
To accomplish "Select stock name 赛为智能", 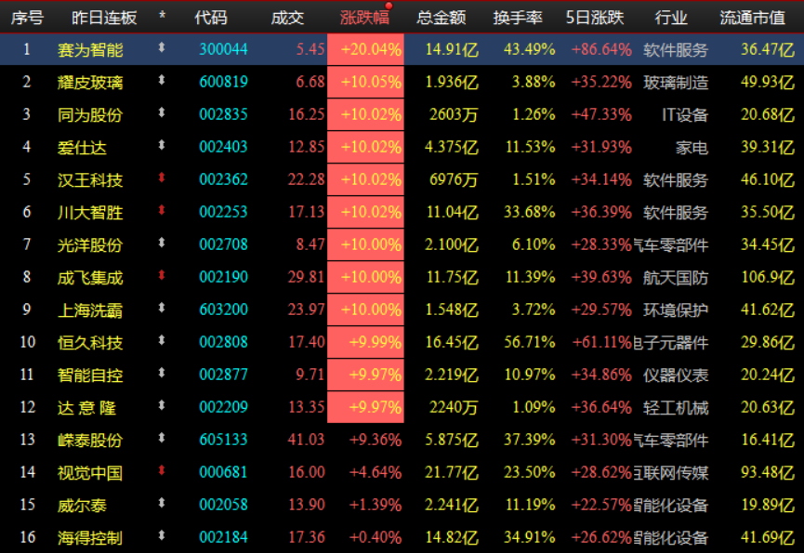I will pyautogui.click(x=90, y=49).
